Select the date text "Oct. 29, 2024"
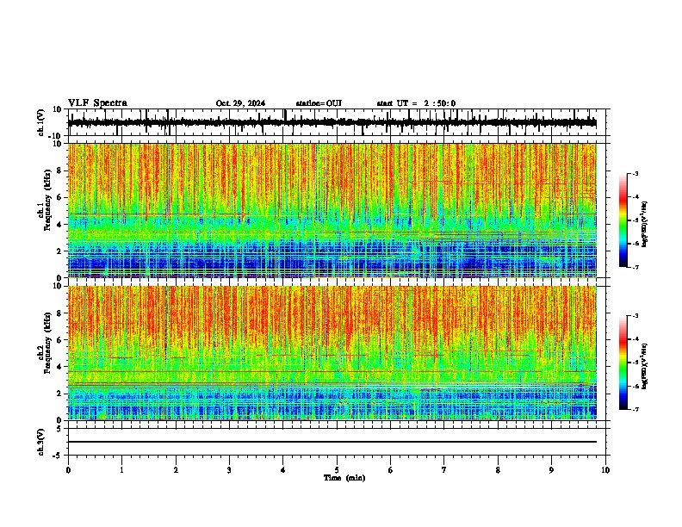 240,103
